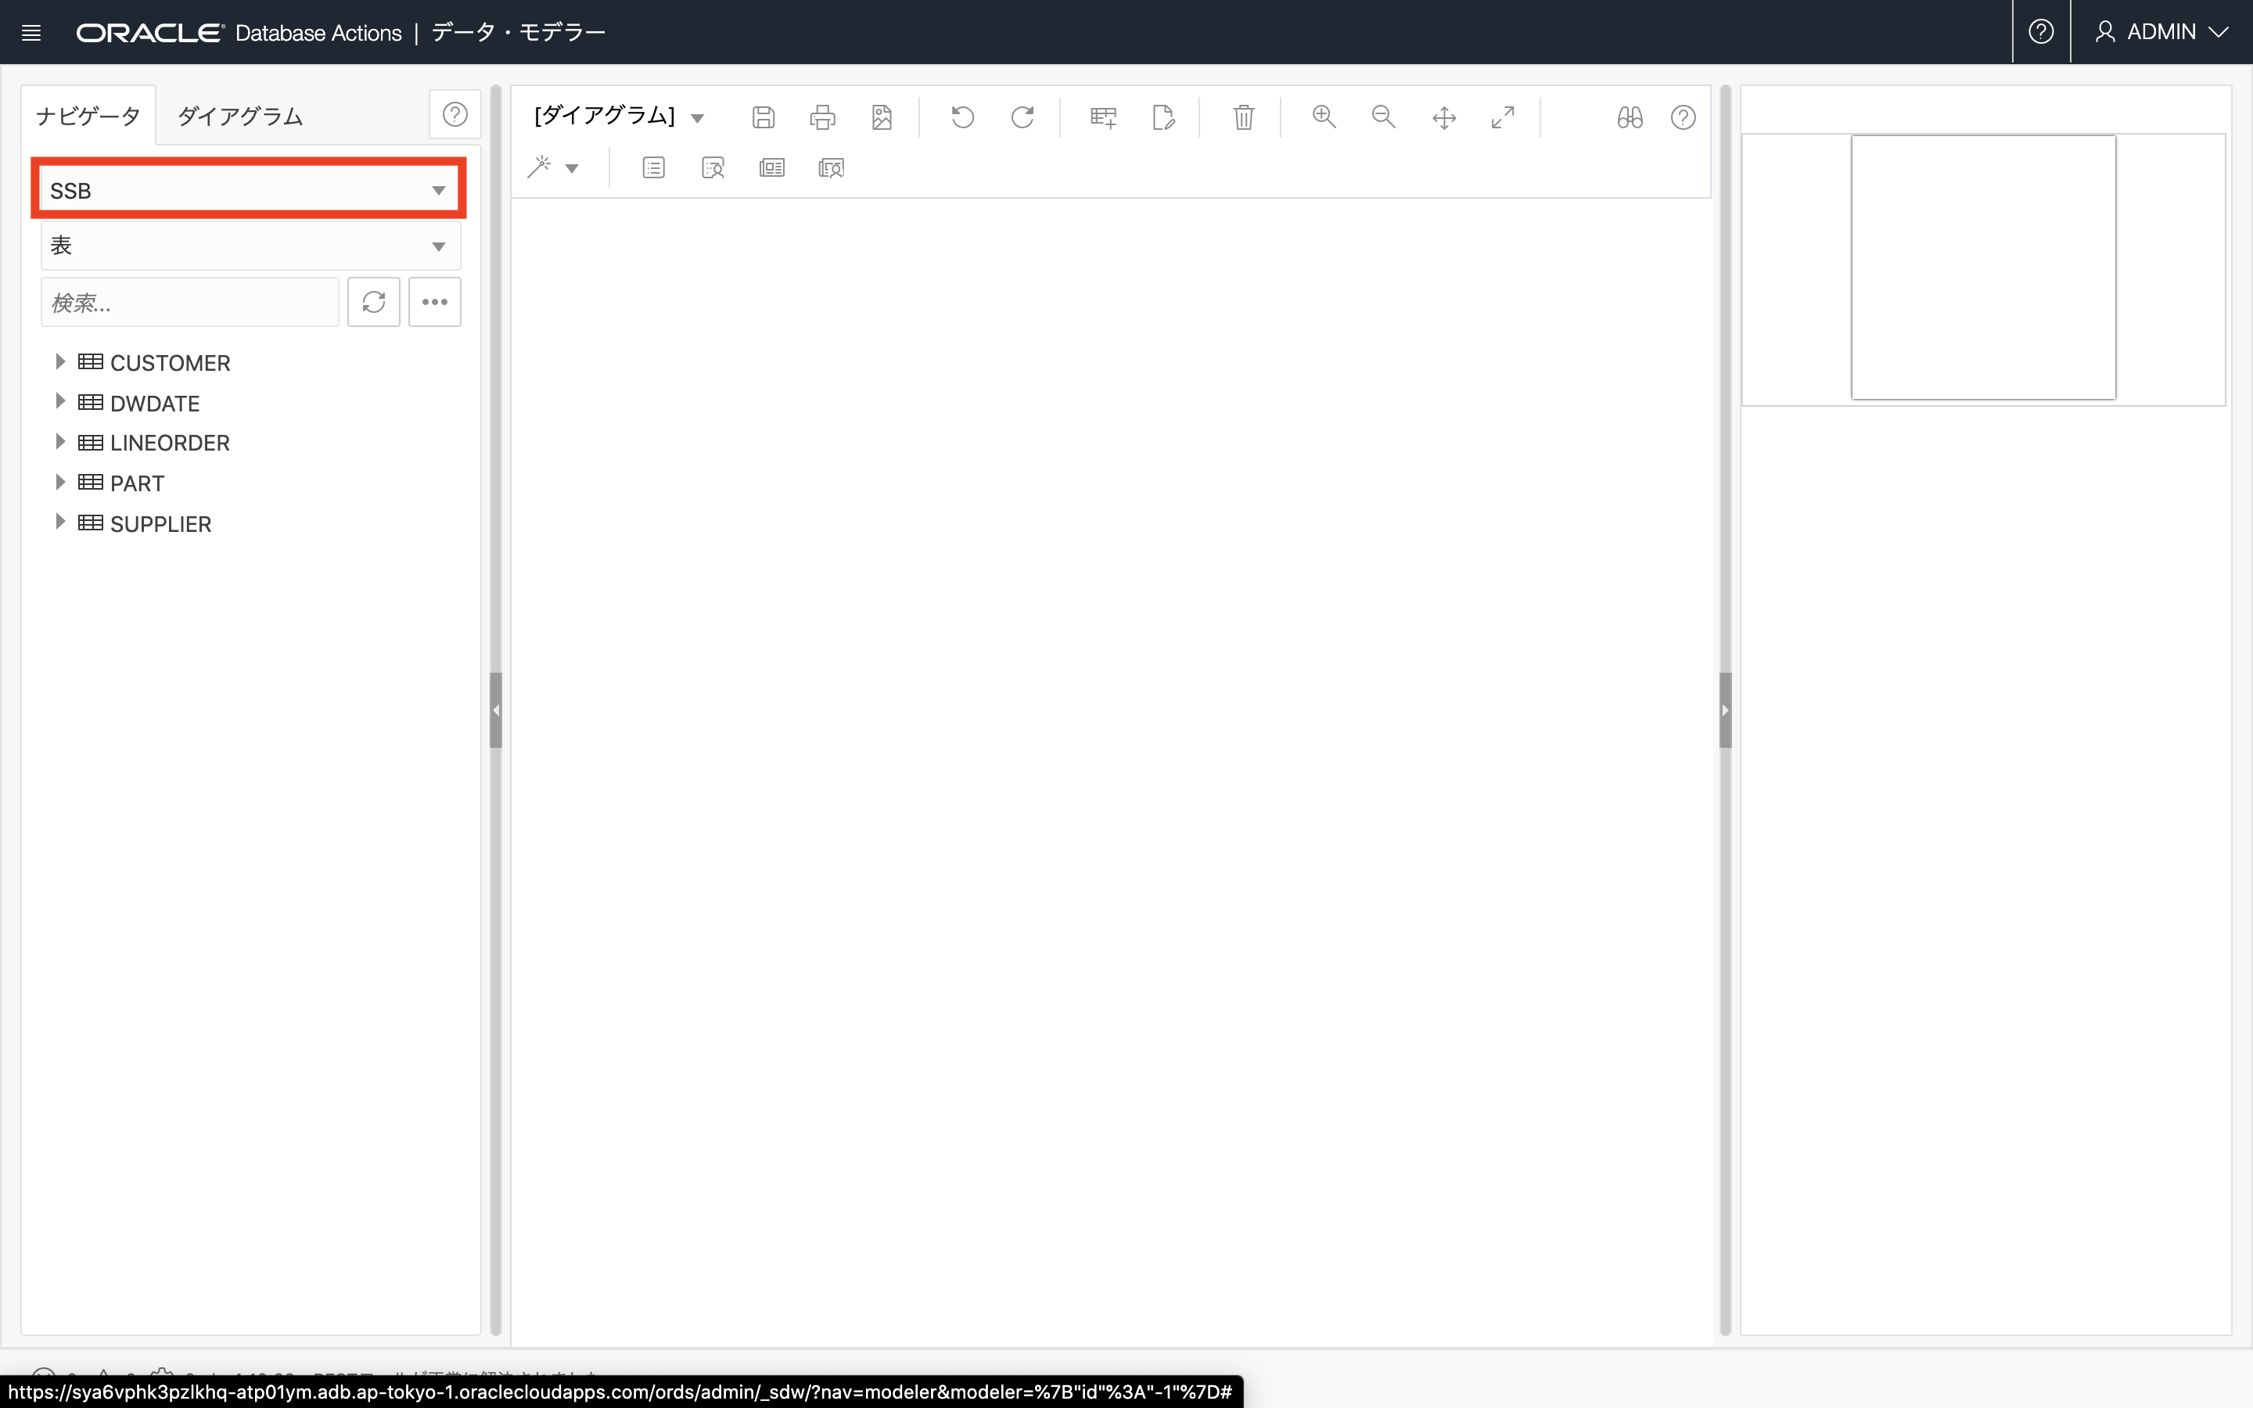Click the binoculars search icon

click(x=1630, y=117)
